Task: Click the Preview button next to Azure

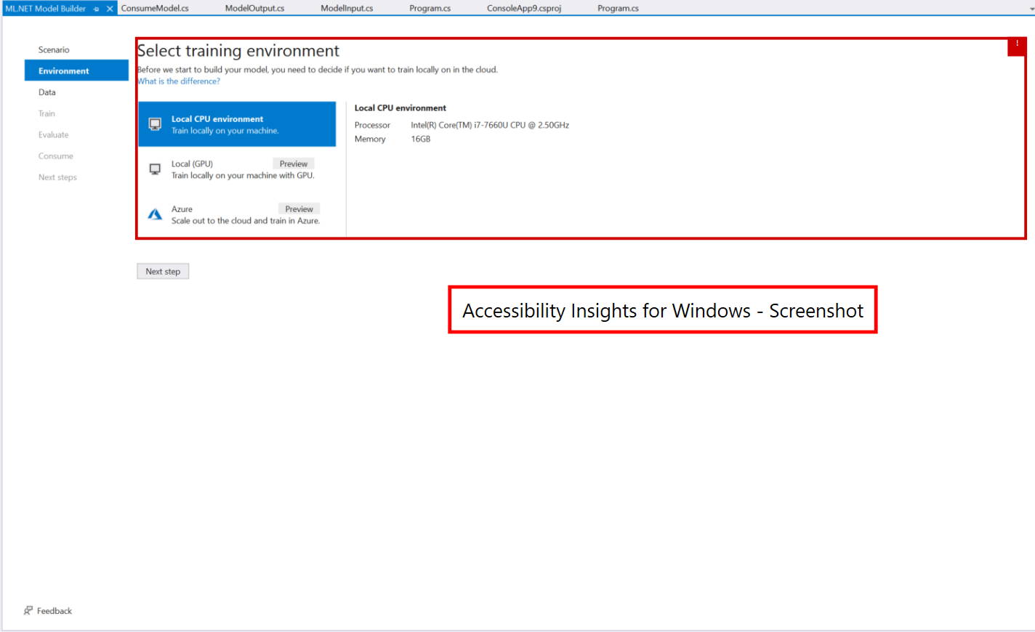Action: coord(299,208)
